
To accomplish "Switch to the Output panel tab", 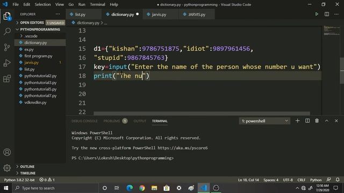I will [x=140, y=121].
